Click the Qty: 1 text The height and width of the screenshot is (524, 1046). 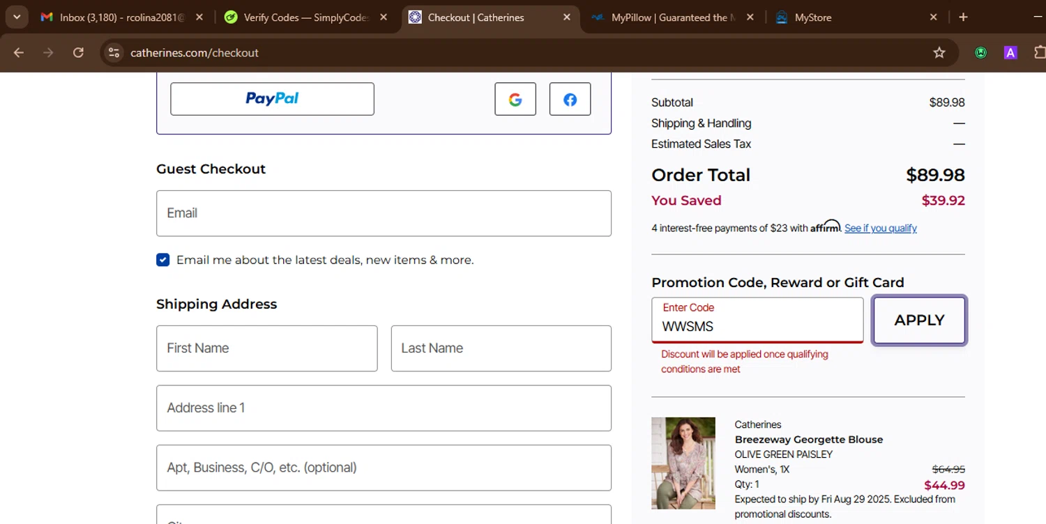(x=747, y=484)
